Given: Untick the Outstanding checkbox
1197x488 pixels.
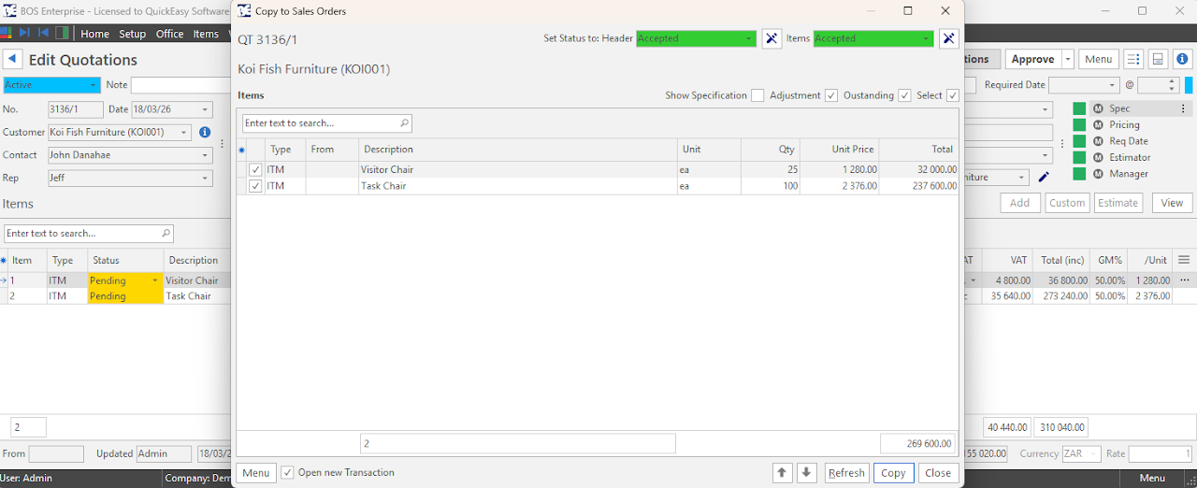Looking at the screenshot, I should pos(904,95).
